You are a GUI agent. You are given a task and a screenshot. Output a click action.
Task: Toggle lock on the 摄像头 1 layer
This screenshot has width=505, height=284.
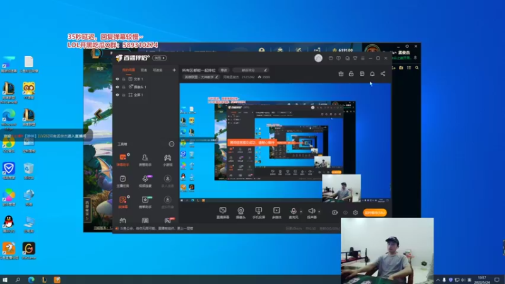click(x=124, y=87)
